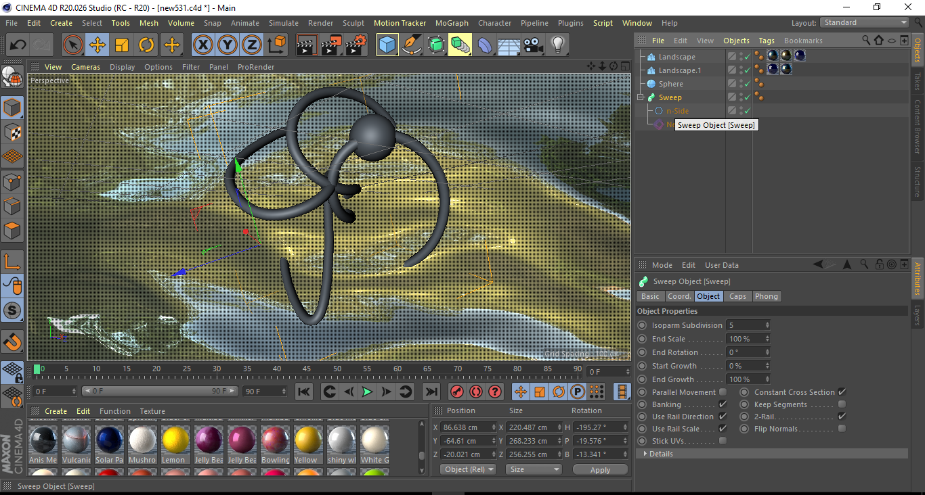
Task: Click the Position X field stepper
Action: coord(495,427)
